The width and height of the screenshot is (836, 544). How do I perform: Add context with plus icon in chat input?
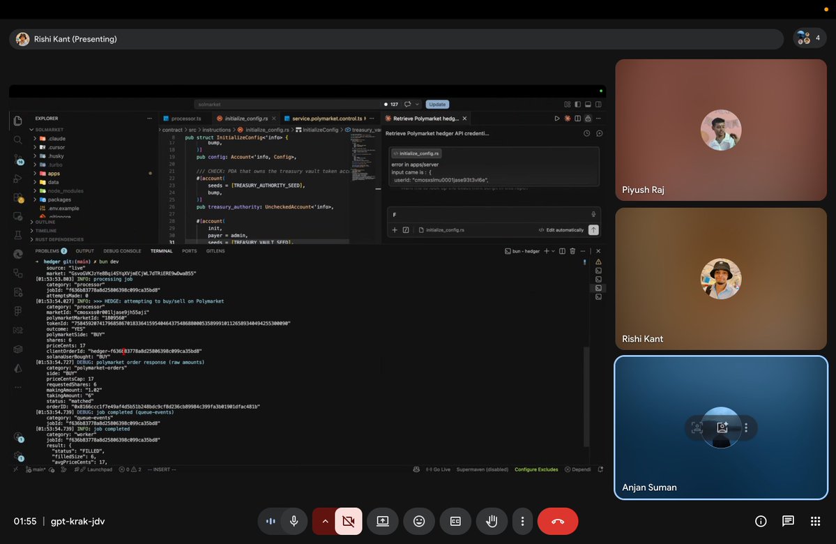pos(395,230)
